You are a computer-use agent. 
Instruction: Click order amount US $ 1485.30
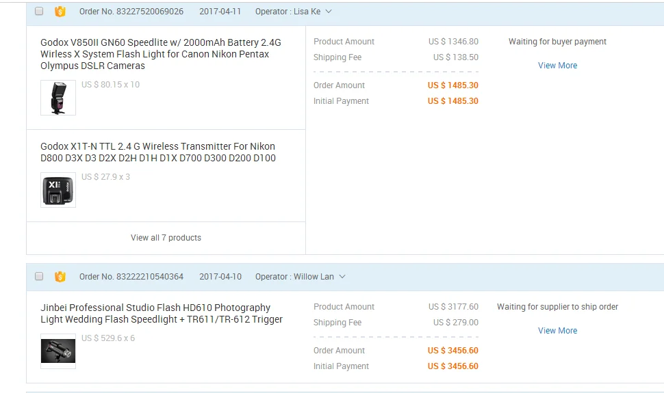452,85
